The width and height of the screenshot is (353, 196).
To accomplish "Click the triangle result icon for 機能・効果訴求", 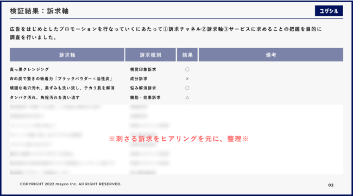I will [x=187, y=97].
